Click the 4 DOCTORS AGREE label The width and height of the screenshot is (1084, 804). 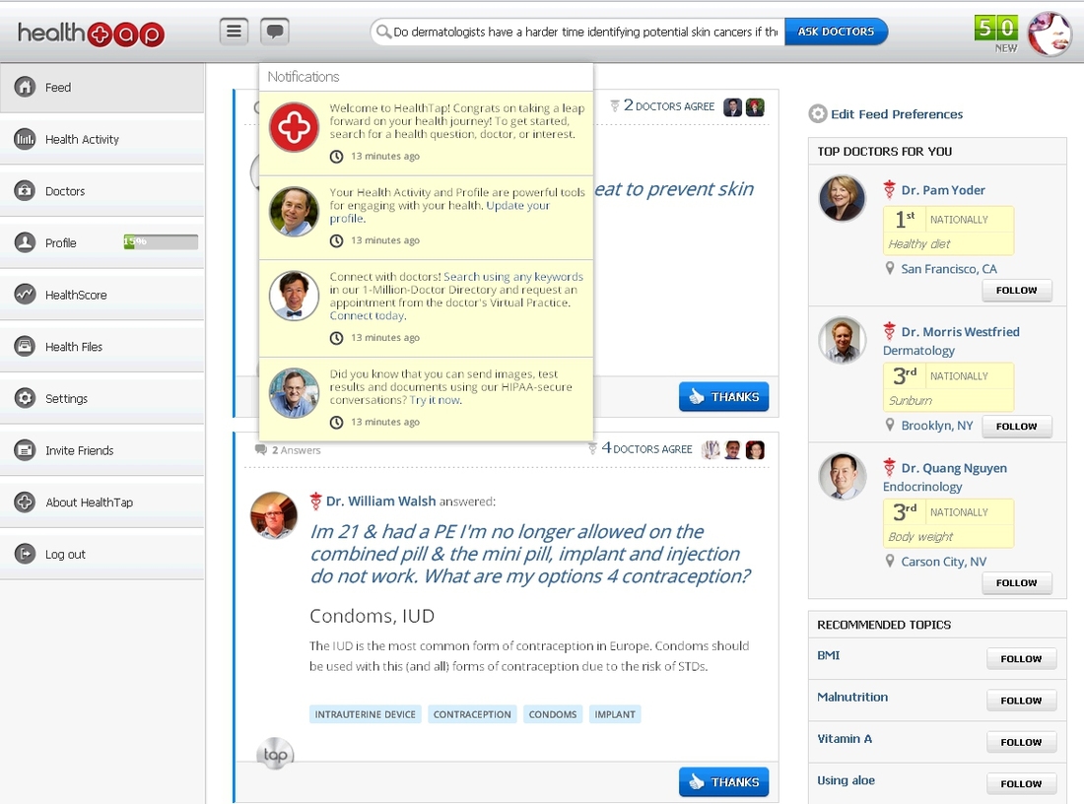click(x=647, y=448)
